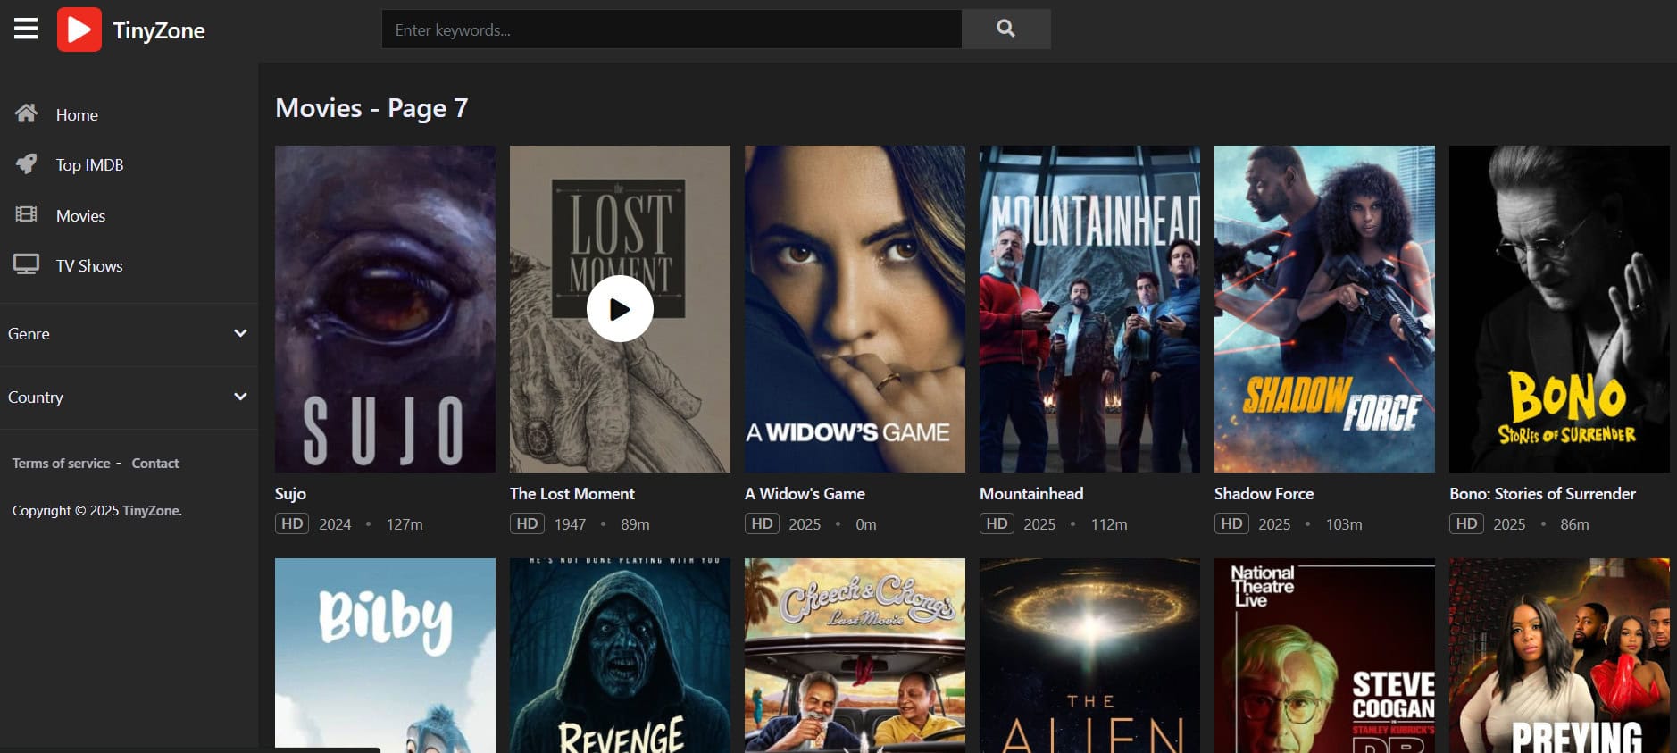
Task: Open the Top IMDB menu item
Action: point(89,165)
